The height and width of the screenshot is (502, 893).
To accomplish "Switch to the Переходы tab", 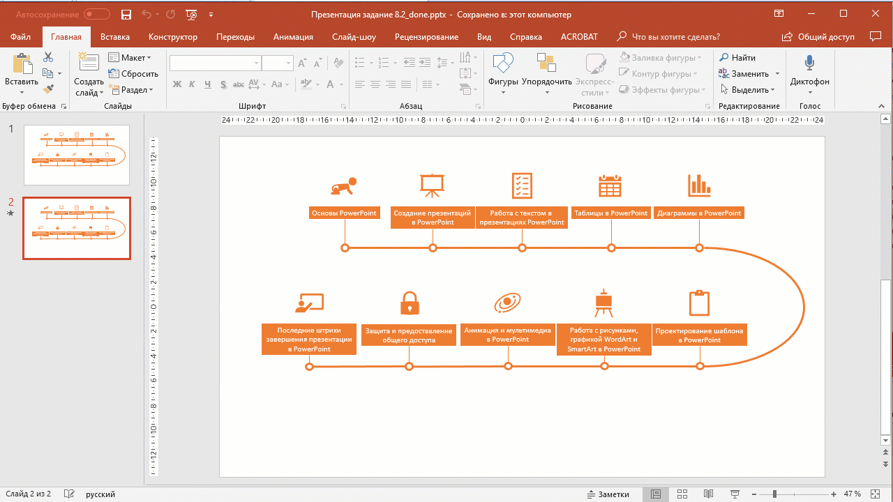I will [x=235, y=37].
